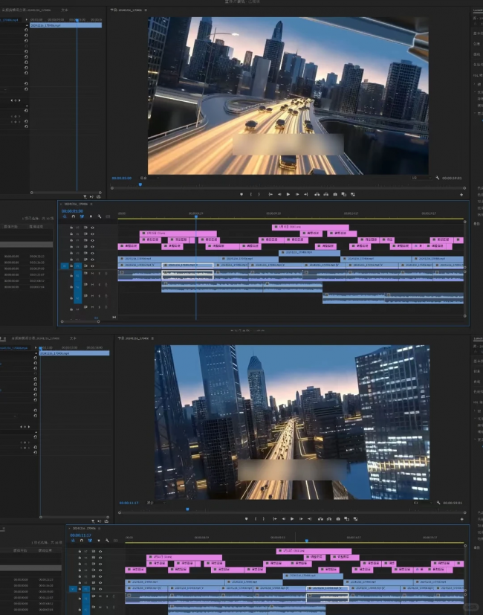Mute the first audio track in 00:00:05:00 timeline
483x615 pixels.
[92, 274]
